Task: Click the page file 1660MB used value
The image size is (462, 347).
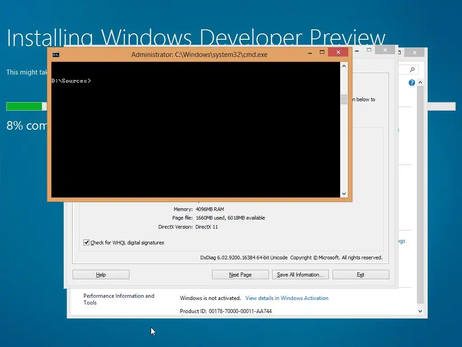Action: tap(231, 218)
